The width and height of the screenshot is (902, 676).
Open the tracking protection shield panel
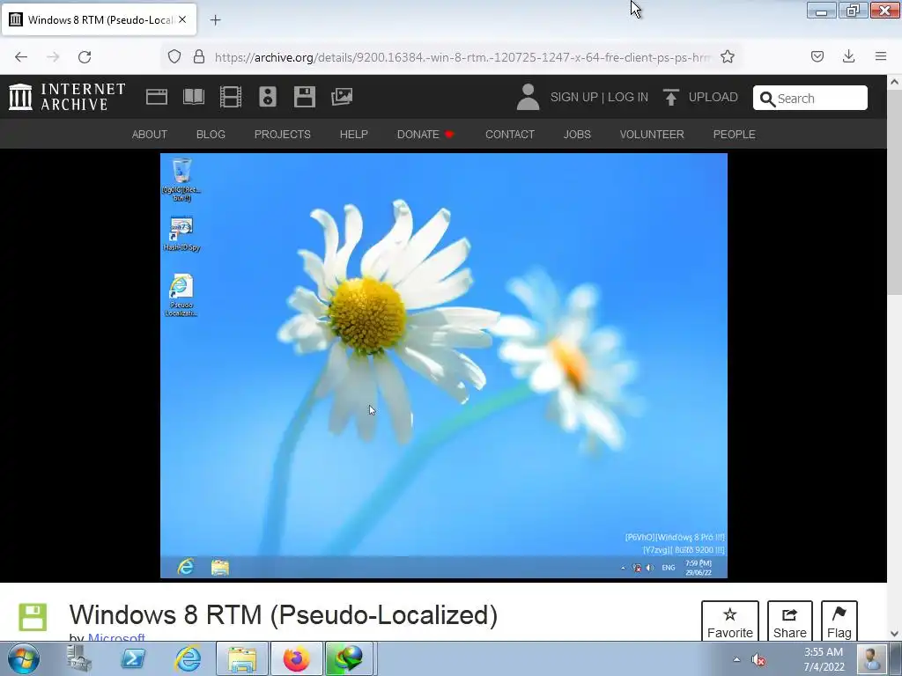click(174, 57)
